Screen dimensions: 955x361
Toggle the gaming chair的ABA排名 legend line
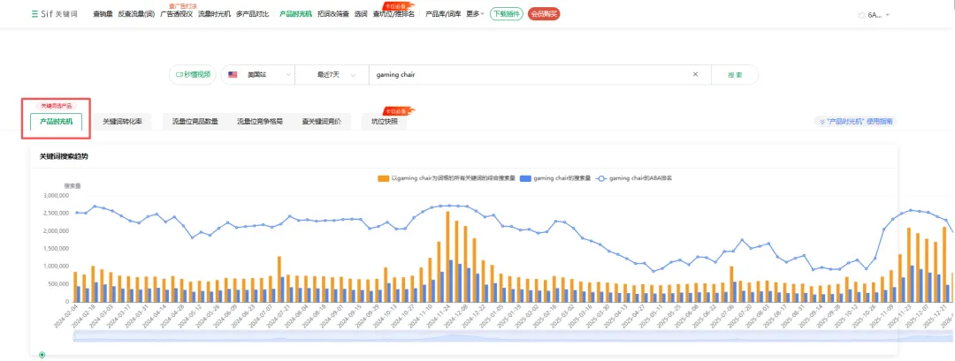(634, 178)
